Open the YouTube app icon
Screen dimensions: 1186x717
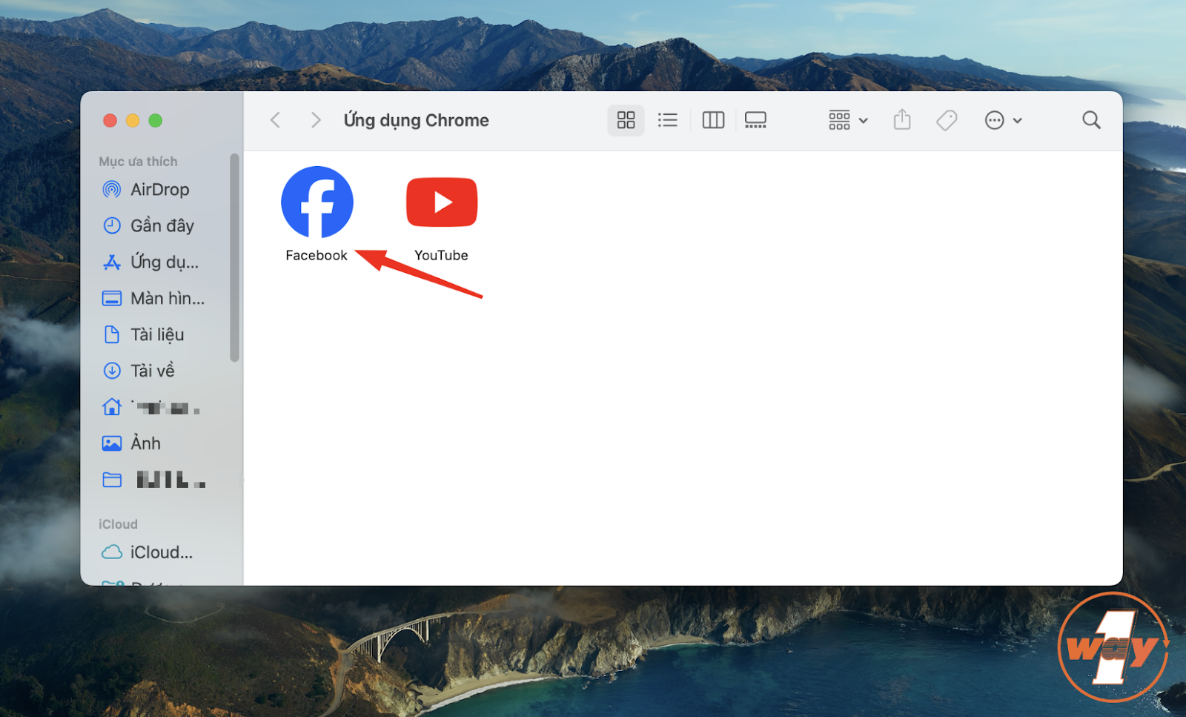tap(442, 202)
